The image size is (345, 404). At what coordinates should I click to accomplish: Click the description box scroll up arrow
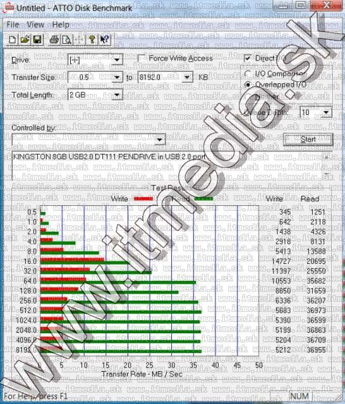tap(327, 156)
